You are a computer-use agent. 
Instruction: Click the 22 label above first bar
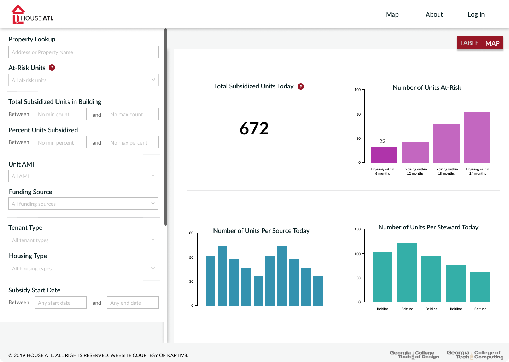(x=382, y=141)
